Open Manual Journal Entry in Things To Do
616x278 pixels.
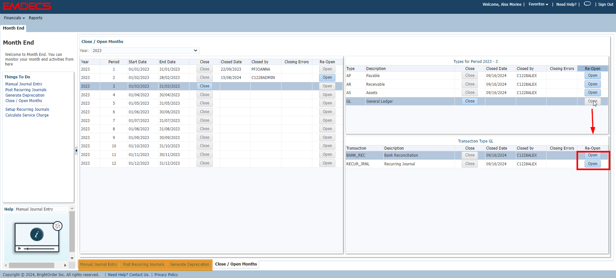point(24,84)
